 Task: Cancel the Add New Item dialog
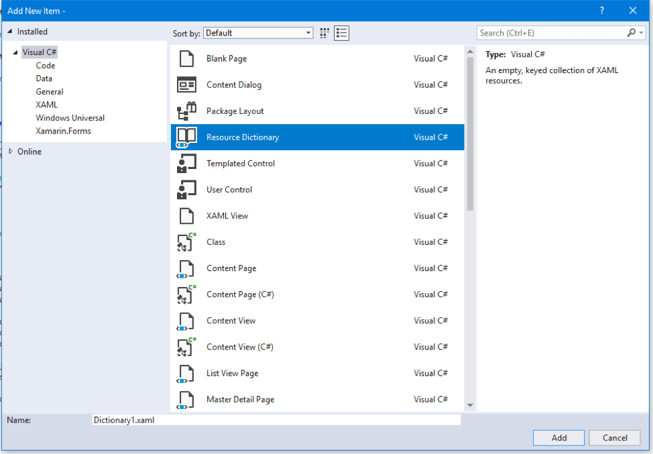tap(615, 437)
